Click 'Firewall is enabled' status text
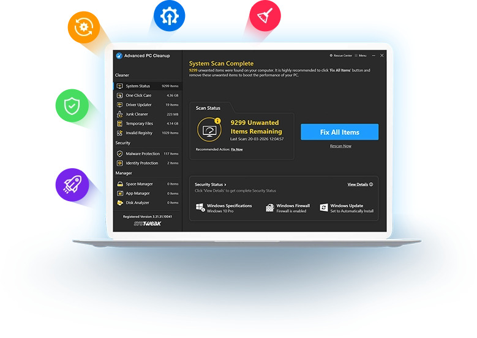Screen dimensions: 477x338 coord(291,211)
